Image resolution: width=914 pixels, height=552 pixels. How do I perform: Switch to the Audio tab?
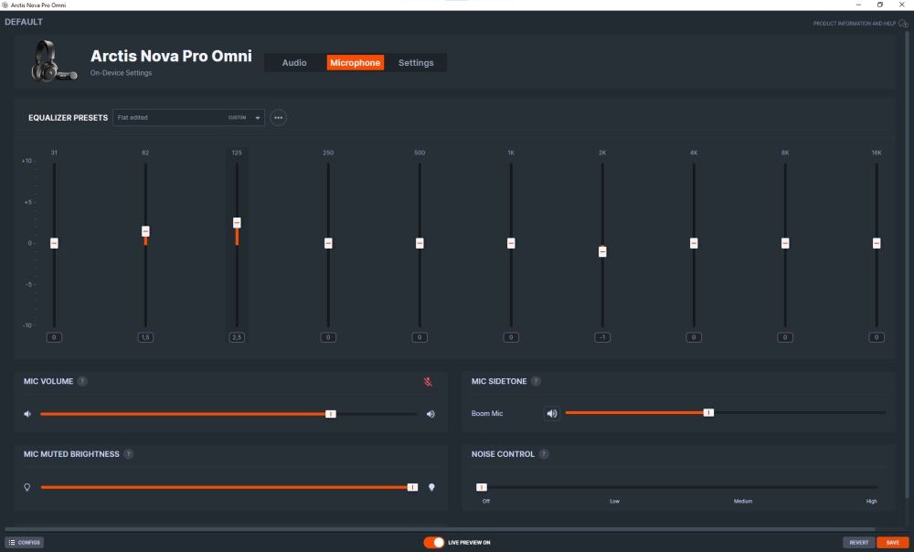coord(293,62)
